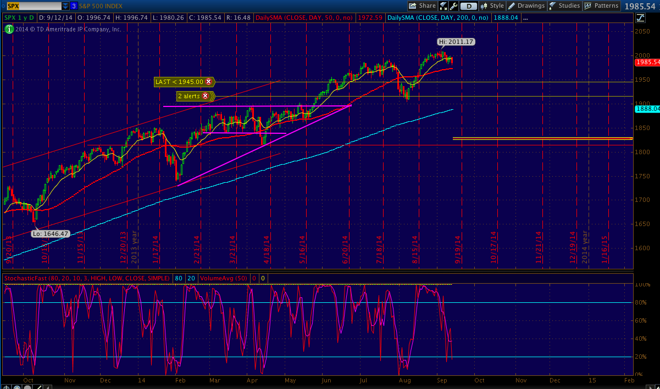Image resolution: width=660 pixels, height=389 pixels.
Task: Open the Drawings menu
Action: (526, 6)
